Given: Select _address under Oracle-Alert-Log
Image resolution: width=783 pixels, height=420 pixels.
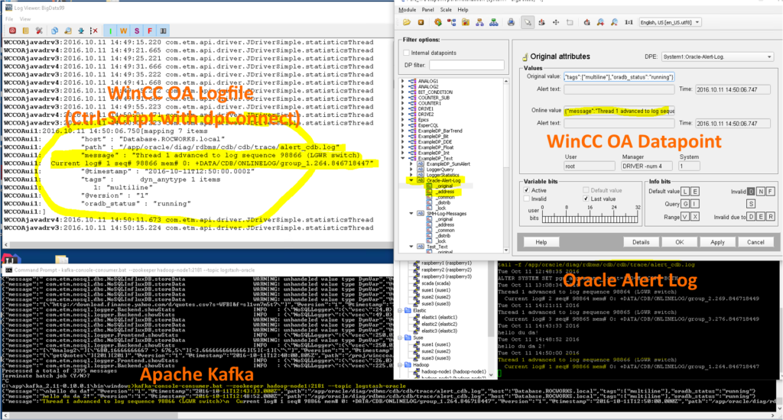Looking at the screenshot, I should tap(445, 192).
